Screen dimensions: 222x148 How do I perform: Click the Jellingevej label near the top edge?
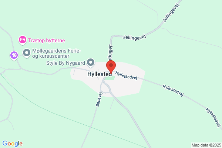coord(171,13)
